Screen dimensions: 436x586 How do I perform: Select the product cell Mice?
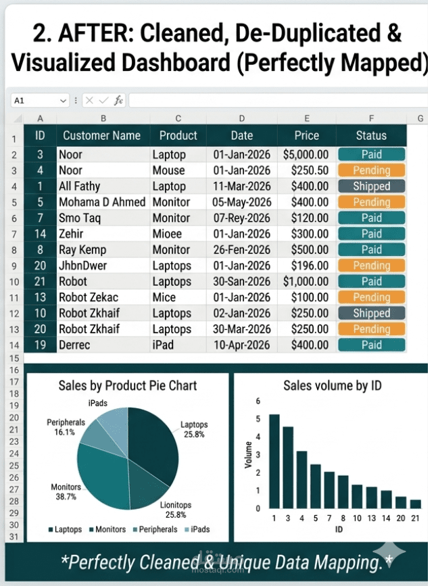click(178, 297)
